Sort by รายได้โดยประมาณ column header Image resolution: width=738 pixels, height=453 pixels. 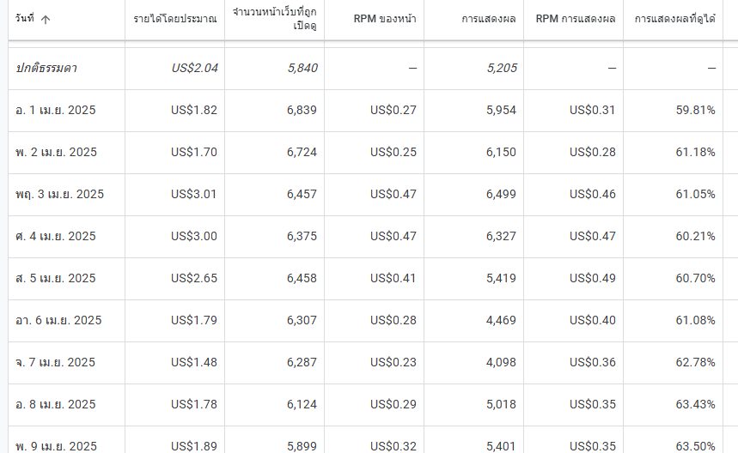click(x=175, y=19)
